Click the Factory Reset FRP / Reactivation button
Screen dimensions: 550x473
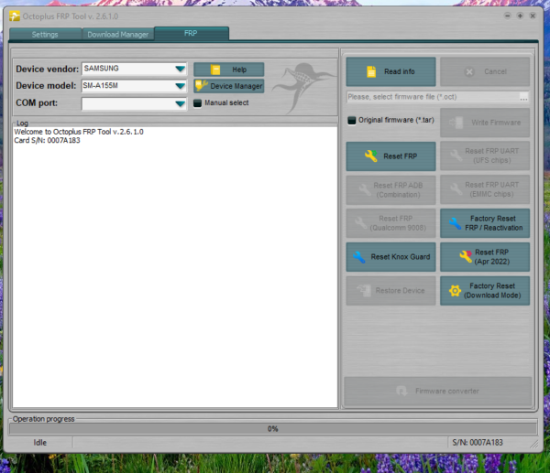click(x=484, y=223)
